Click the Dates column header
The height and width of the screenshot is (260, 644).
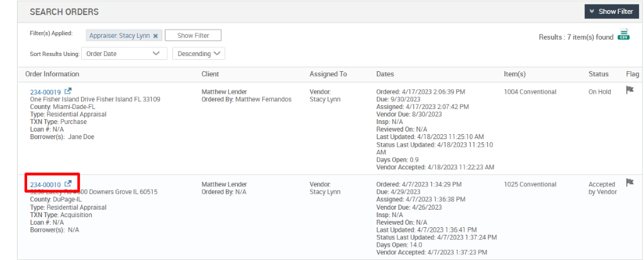click(x=386, y=74)
